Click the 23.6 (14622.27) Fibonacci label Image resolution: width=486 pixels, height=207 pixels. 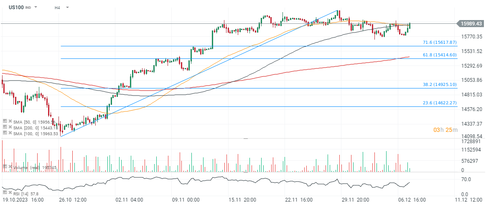[x=439, y=103]
